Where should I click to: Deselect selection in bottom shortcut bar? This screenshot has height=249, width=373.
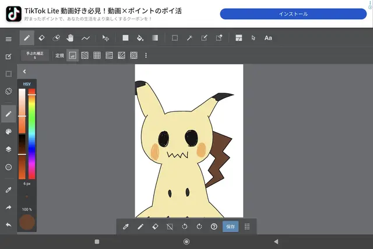[x=170, y=227]
